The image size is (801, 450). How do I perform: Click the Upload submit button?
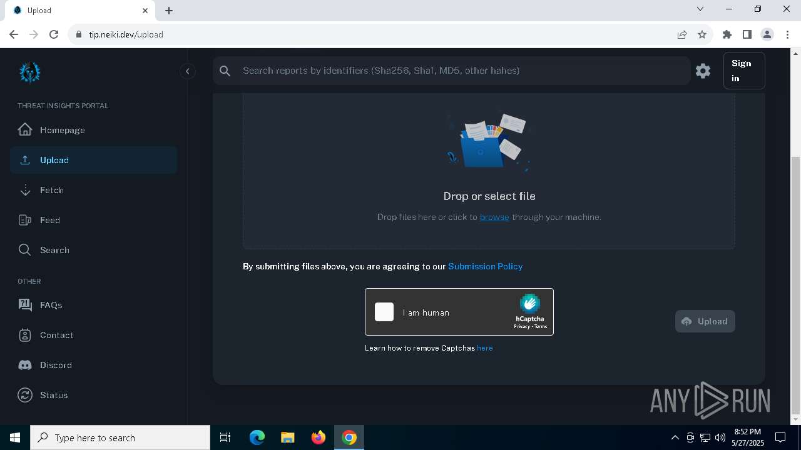coord(705,321)
